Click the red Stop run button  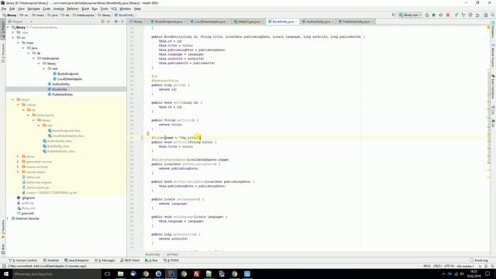[448, 15]
